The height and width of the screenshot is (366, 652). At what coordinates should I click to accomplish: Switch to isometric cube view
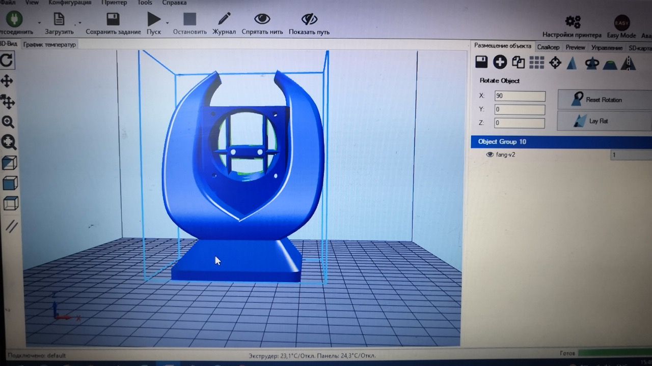click(10, 163)
